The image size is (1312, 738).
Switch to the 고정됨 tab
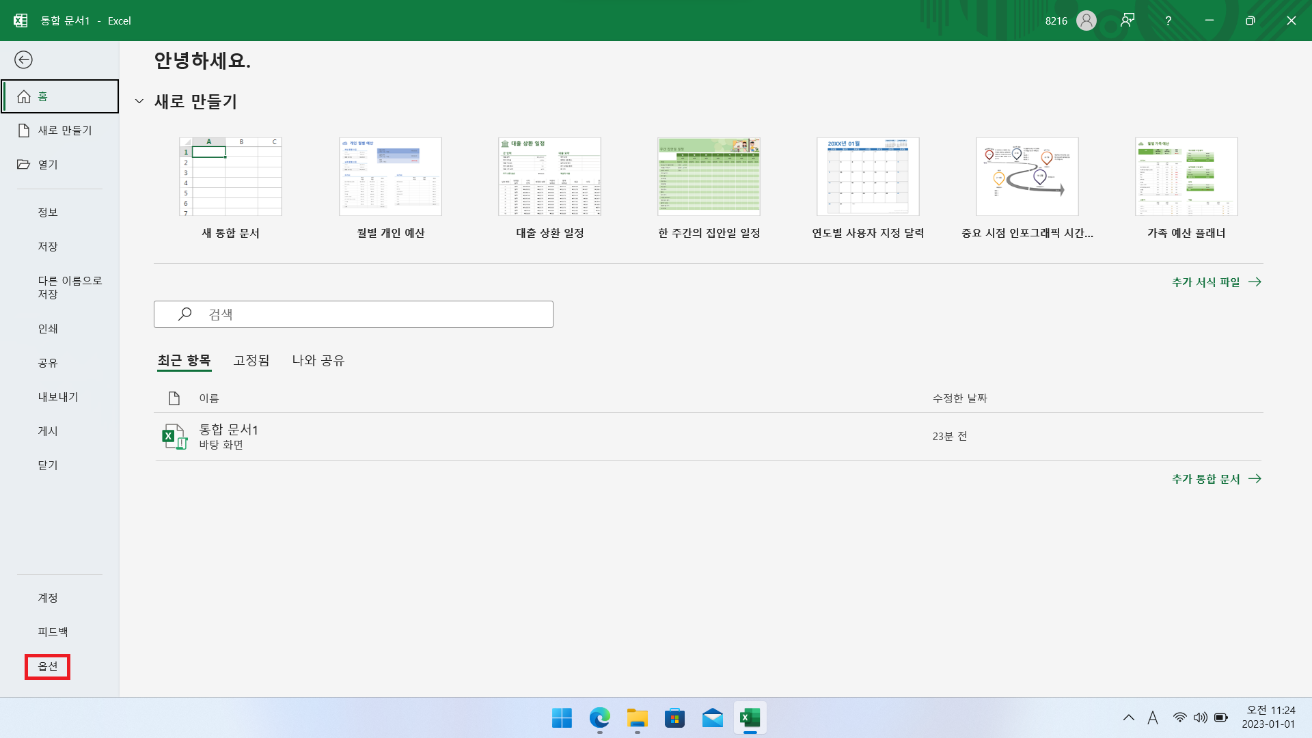click(251, 360)
